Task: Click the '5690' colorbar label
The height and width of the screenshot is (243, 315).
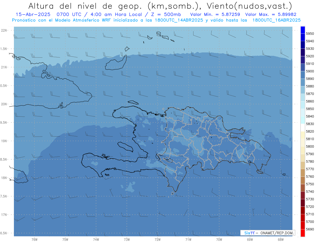Action: 310,229
